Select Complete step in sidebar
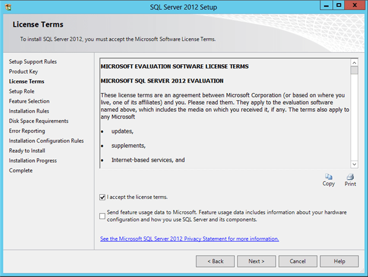The height and width of the screenshot is (277, 368). tap(21, 171)
